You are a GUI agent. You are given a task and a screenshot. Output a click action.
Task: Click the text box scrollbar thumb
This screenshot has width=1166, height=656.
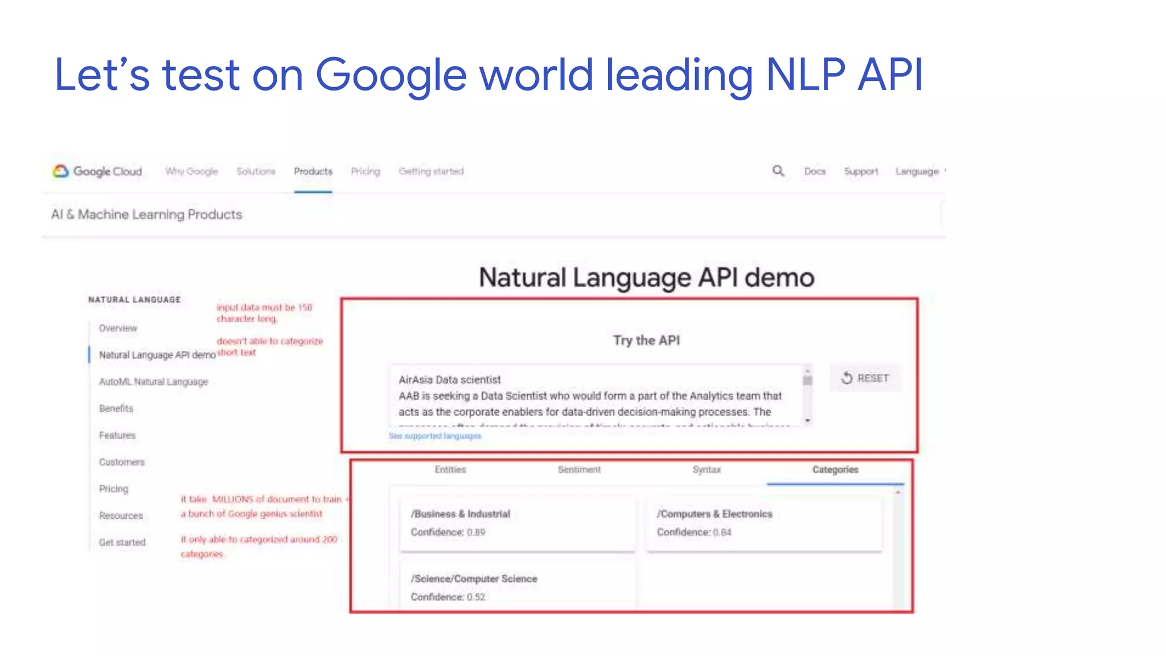click(807, 380)
